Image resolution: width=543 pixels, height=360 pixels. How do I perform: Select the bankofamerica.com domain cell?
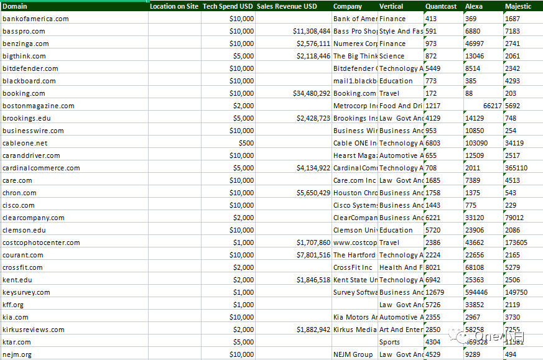[35, 19]
